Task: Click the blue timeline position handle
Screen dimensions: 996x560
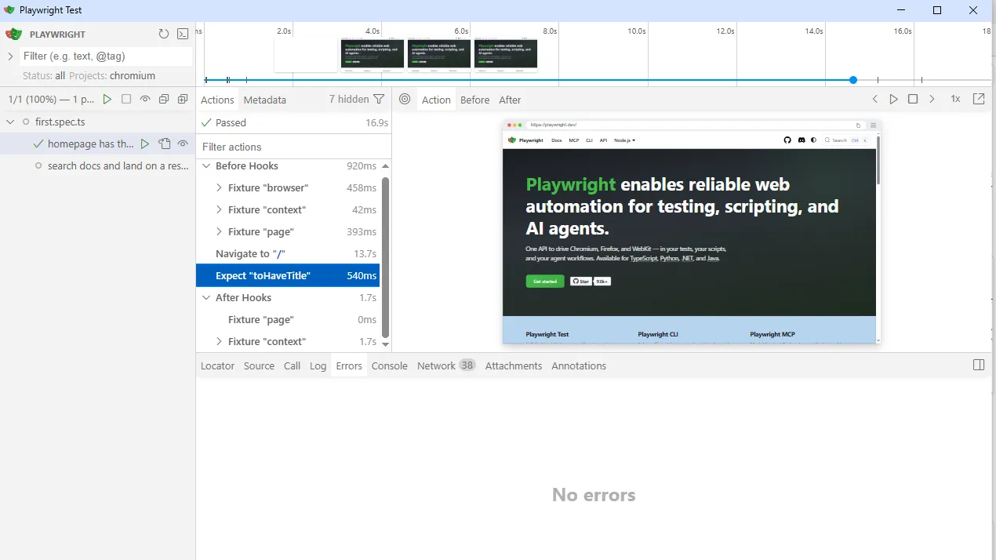Action: click(x=853, y=80)
